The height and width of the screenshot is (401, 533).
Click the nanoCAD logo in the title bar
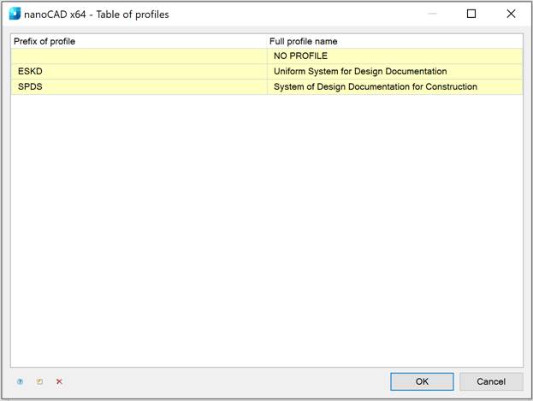[15, 14]
